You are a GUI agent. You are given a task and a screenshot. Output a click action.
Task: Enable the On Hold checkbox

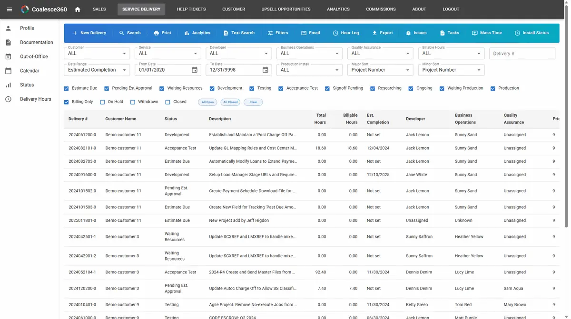(102, 102)
